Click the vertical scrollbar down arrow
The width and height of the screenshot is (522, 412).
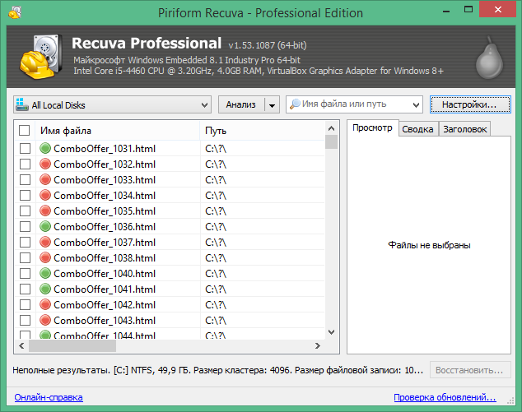coord(331,332)
